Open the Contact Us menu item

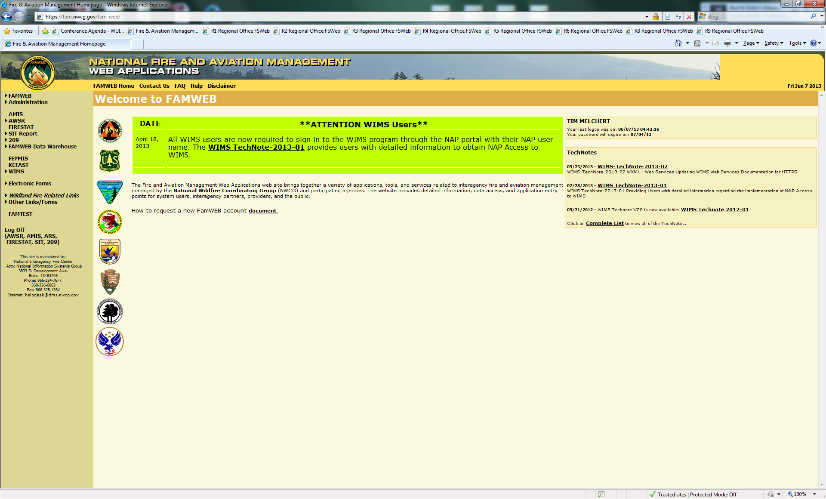click(x=154, y=86)
